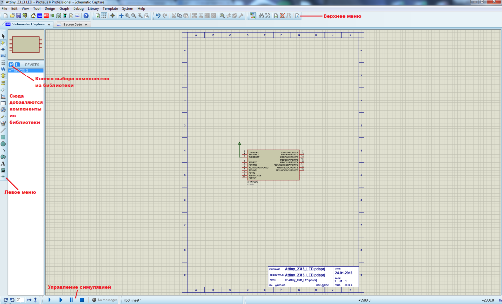Click the L library manage button

pyautogui.click(x=17, y=64)
